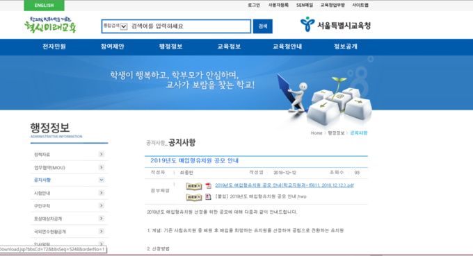
Task: Open the 사용자등록 link
Action: click(278, 5)
